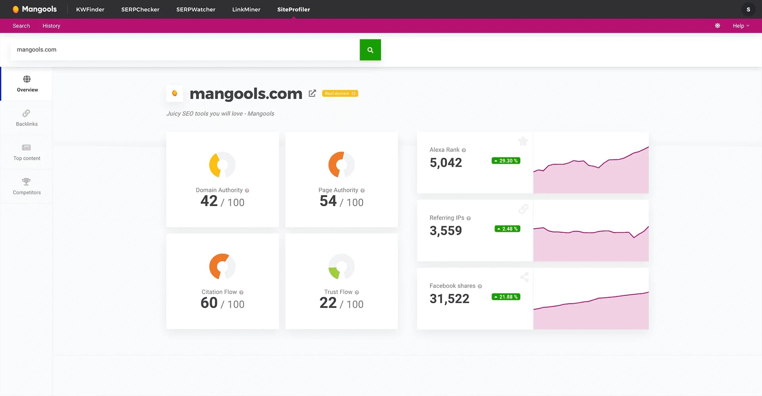Expand the Help dropdown menu
762x396 pixels.
tap(741, 25)
